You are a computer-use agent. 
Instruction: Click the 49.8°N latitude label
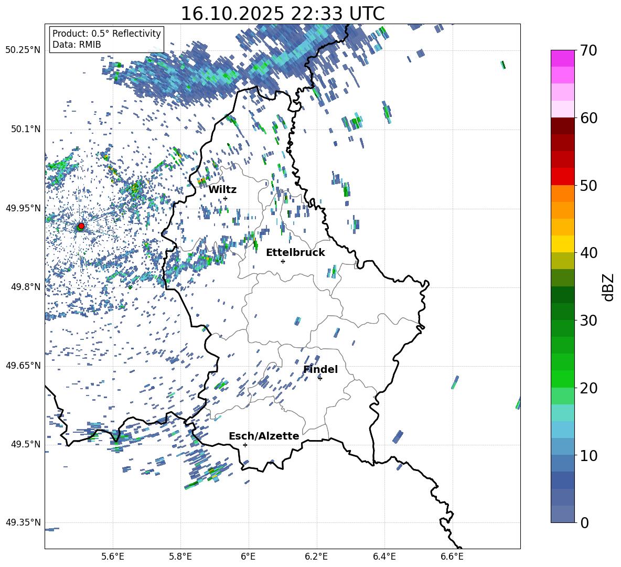pyautogui.click(x=25, y=287)
